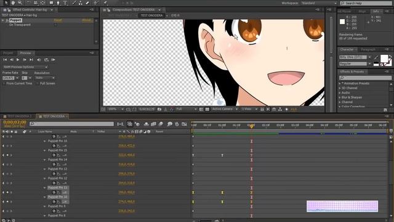Open the viewer resolution Full dropdown

pos(186,109)
